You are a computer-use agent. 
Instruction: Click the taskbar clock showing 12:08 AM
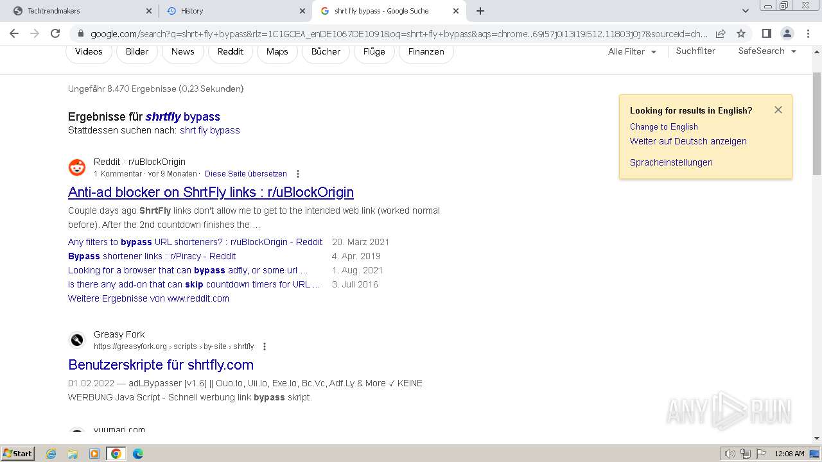[789, 454]
